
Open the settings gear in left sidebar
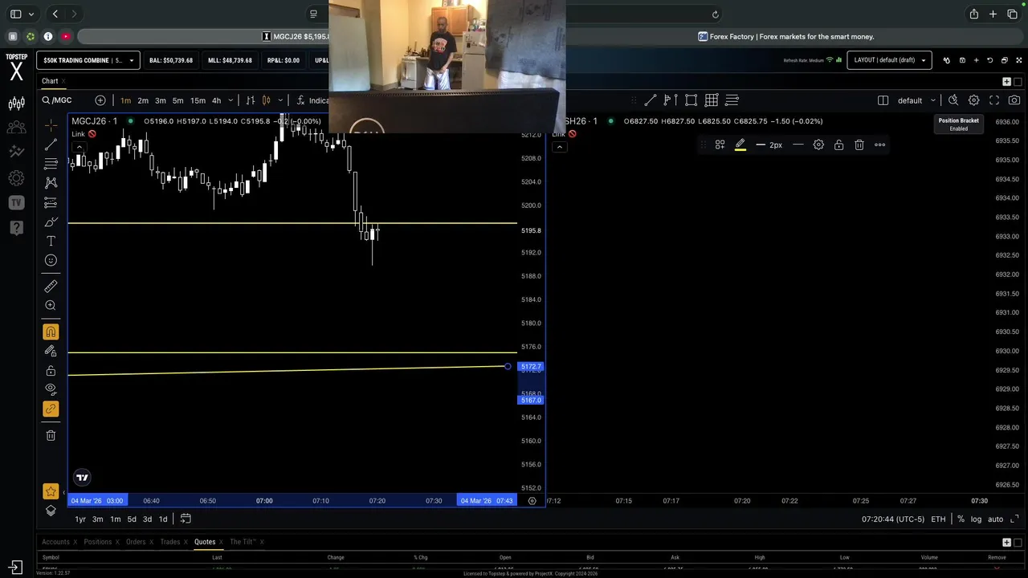pyautogui.click(x=16, y=178)
